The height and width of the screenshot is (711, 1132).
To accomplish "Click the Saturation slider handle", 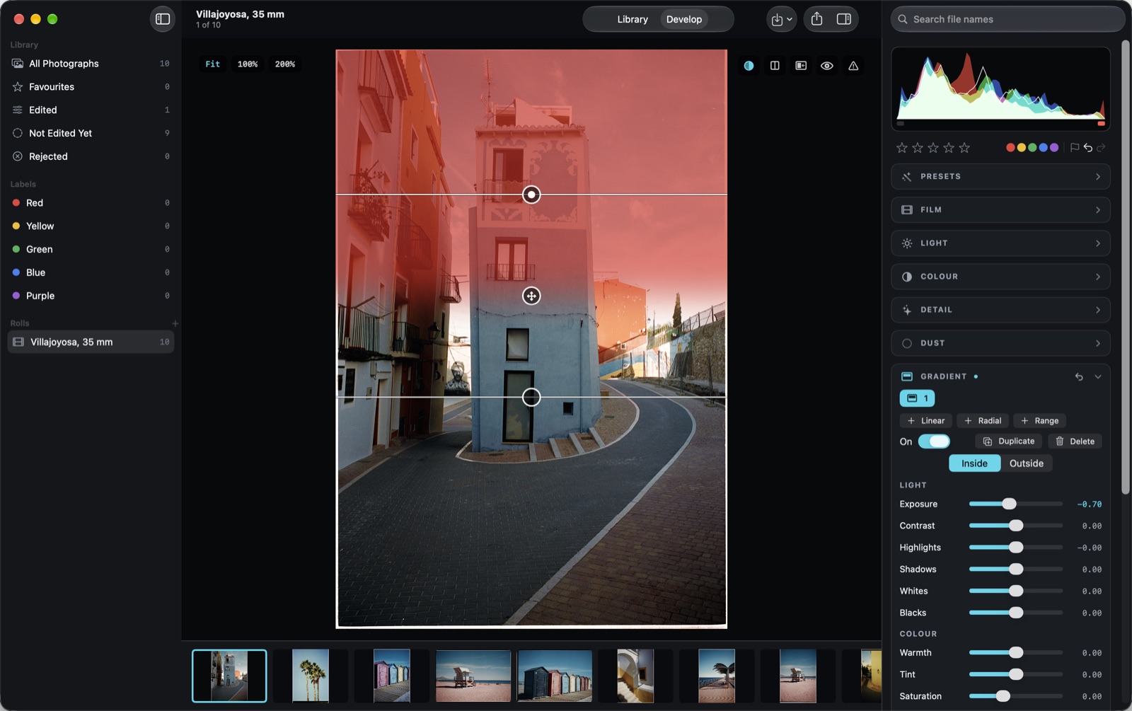I will click(x=1003, y=696).
